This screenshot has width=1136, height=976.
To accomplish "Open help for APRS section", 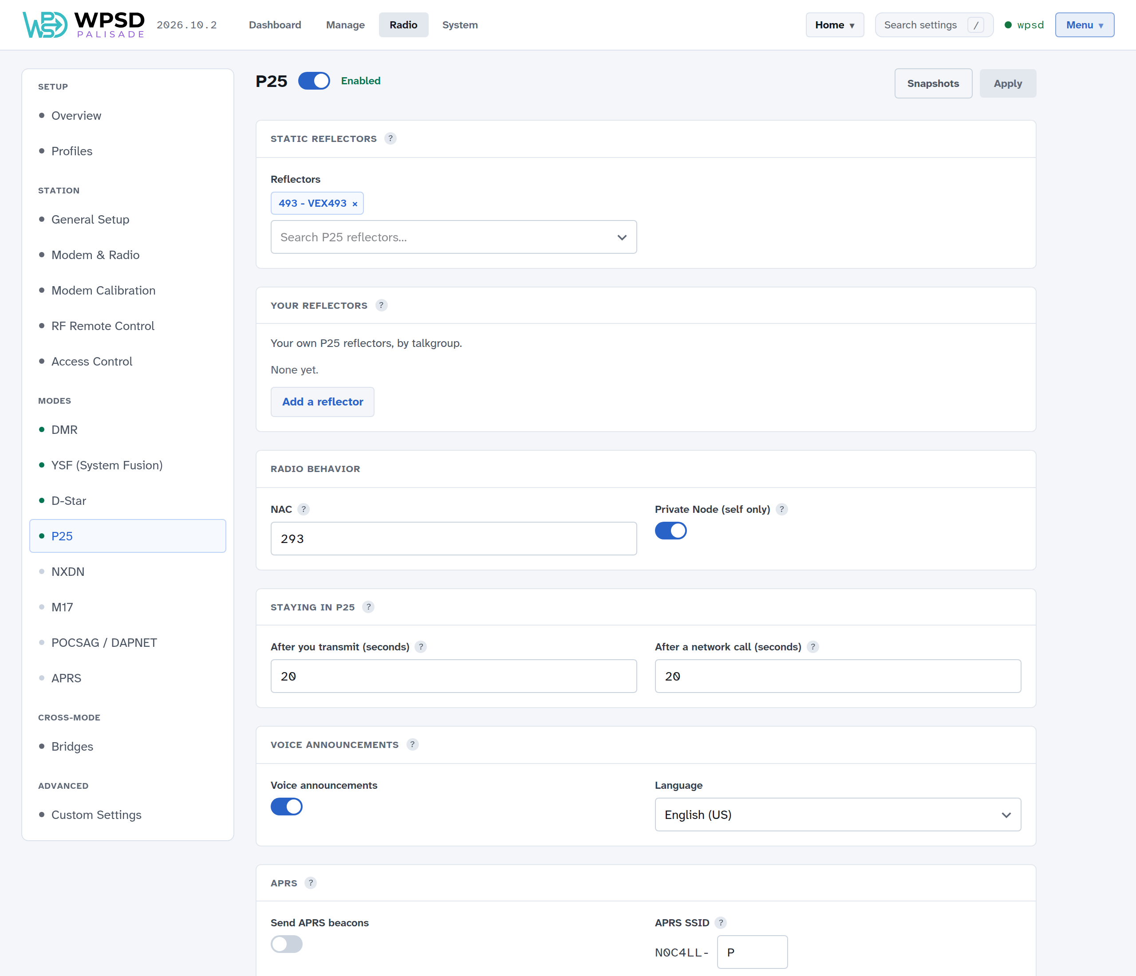I will tap(311, 883).
